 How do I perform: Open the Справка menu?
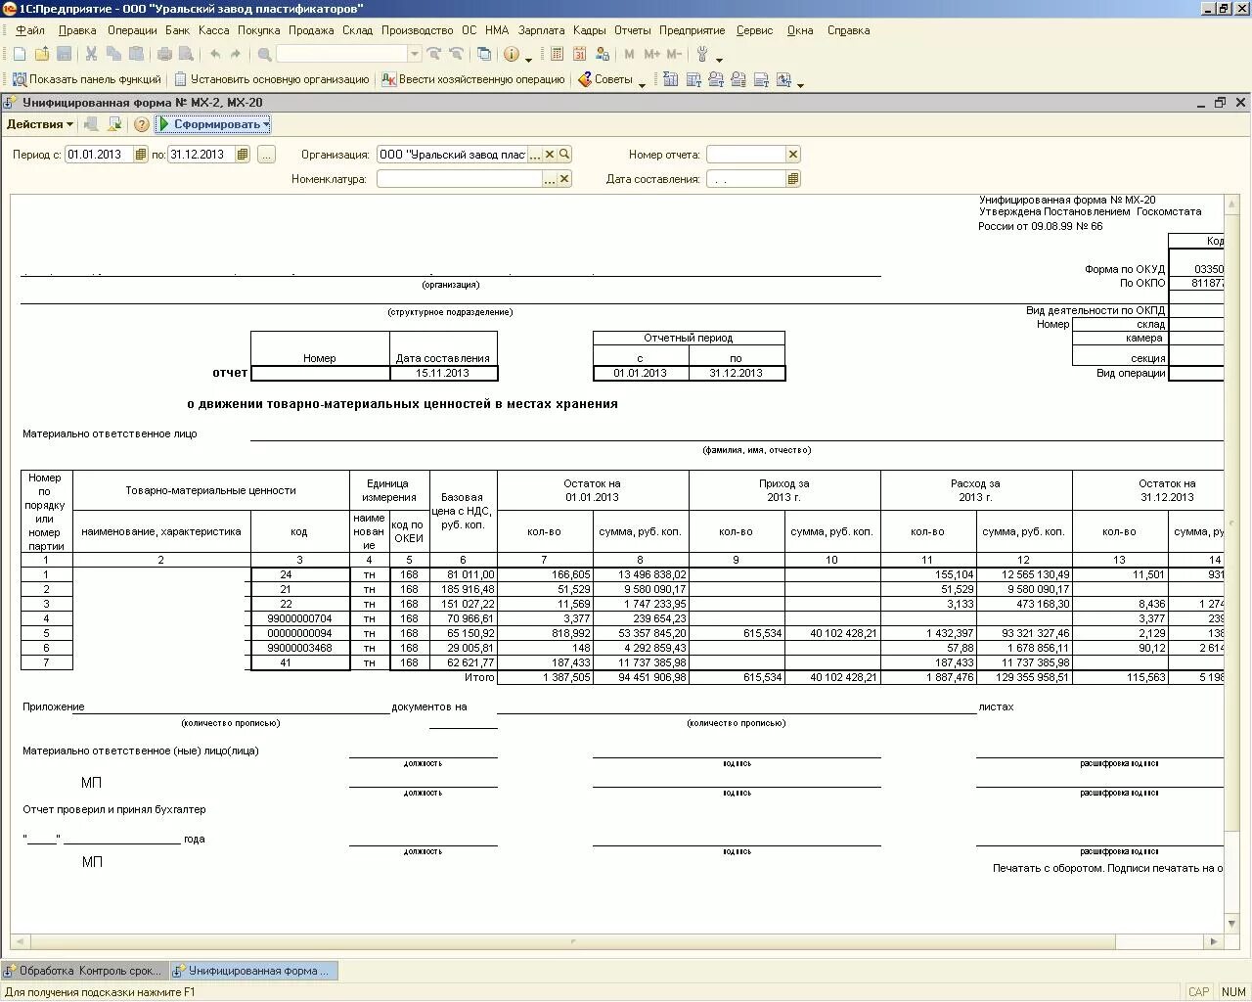click(848, 30)
